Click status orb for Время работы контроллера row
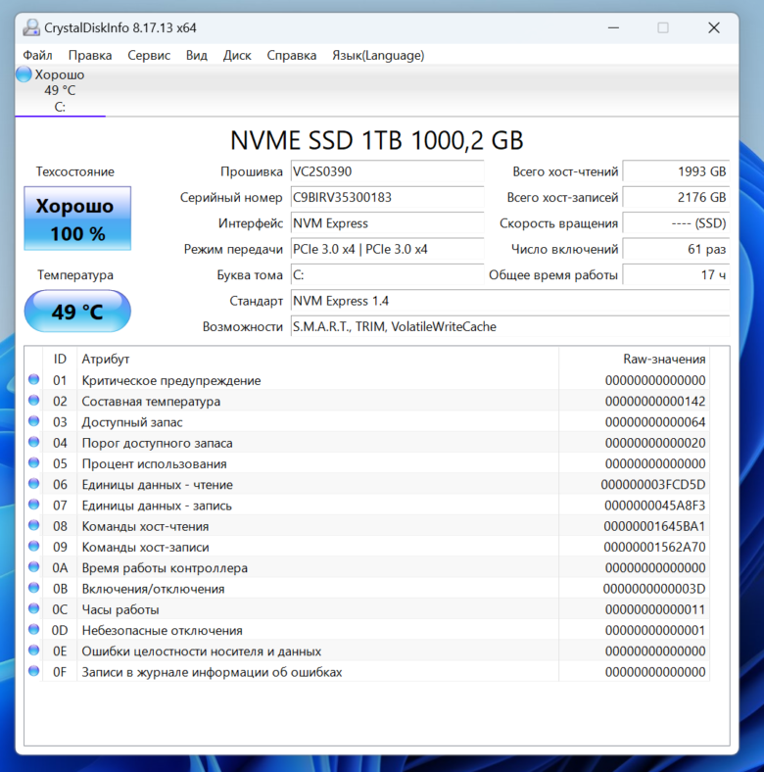 (x=33, y=567)
